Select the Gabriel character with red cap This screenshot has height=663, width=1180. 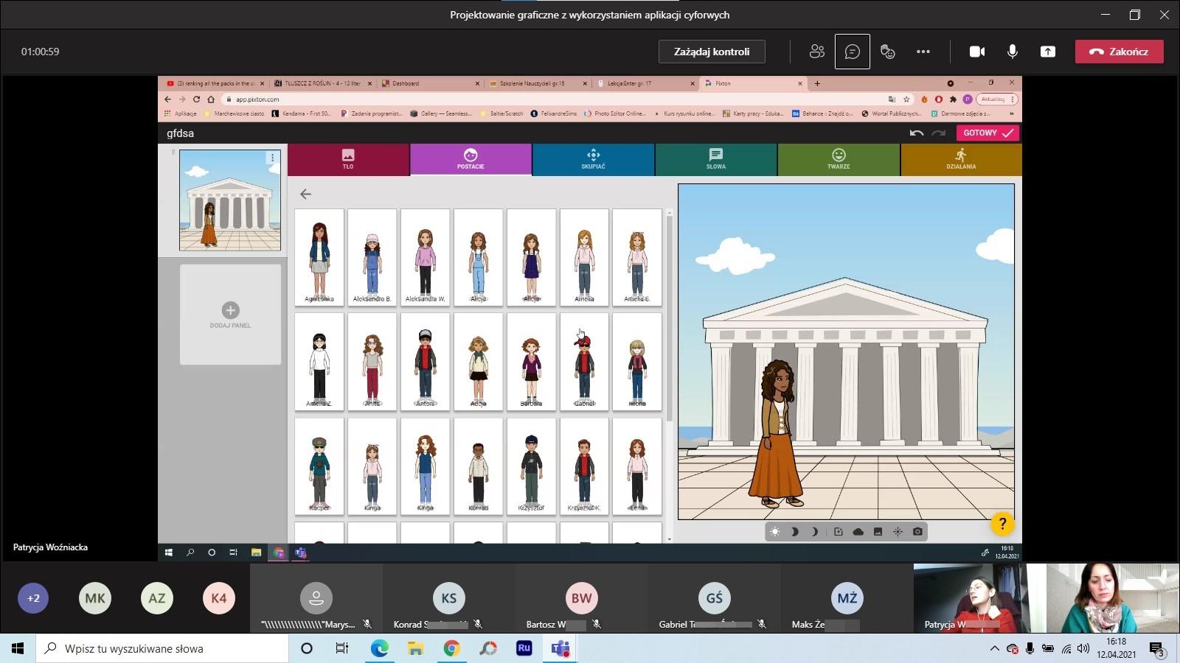584,362
